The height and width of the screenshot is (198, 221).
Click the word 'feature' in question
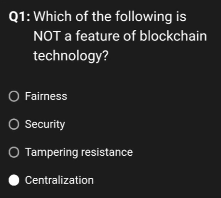tap(97, 36)
